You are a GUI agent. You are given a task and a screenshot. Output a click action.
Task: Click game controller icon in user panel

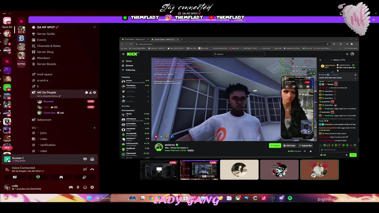click(x=71, y=187)
